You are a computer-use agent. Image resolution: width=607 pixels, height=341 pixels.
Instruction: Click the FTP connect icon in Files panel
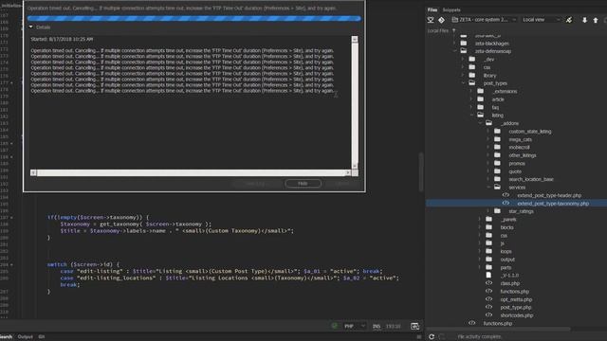431,20
